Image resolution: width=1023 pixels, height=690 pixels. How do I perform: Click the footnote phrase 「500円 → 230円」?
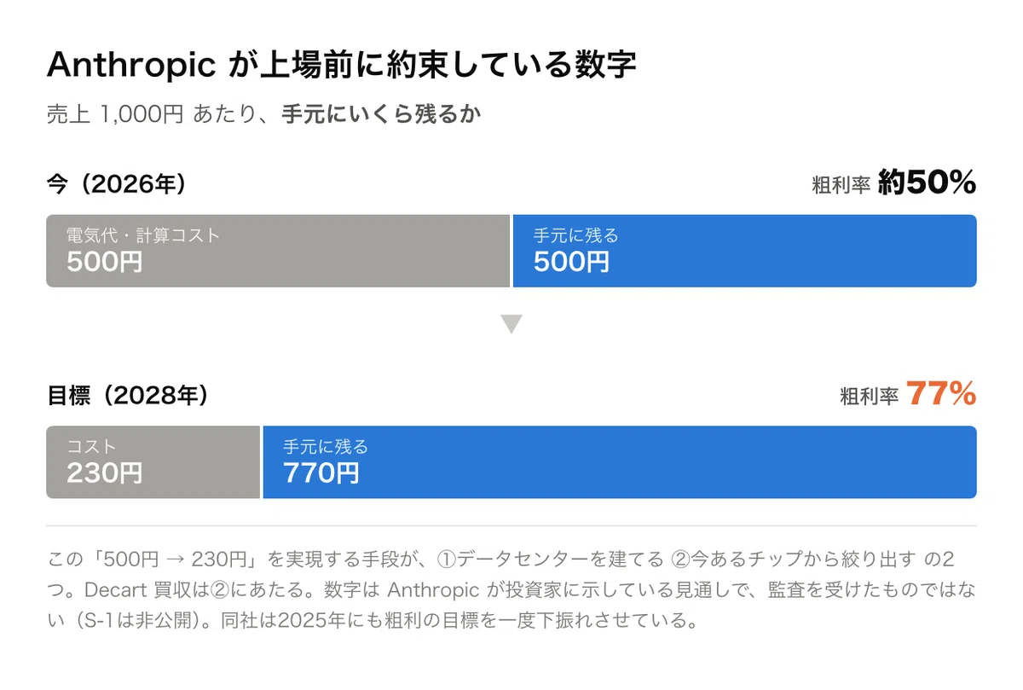pyautogui.click(x=176, y=559)
